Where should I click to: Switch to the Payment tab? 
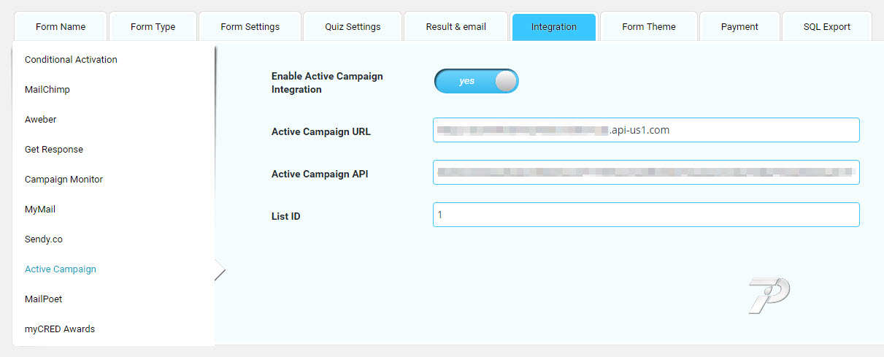[x=739, y=27]
